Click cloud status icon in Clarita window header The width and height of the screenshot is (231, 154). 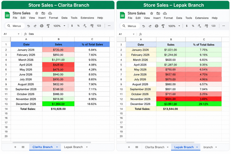[x=50, y=13]
